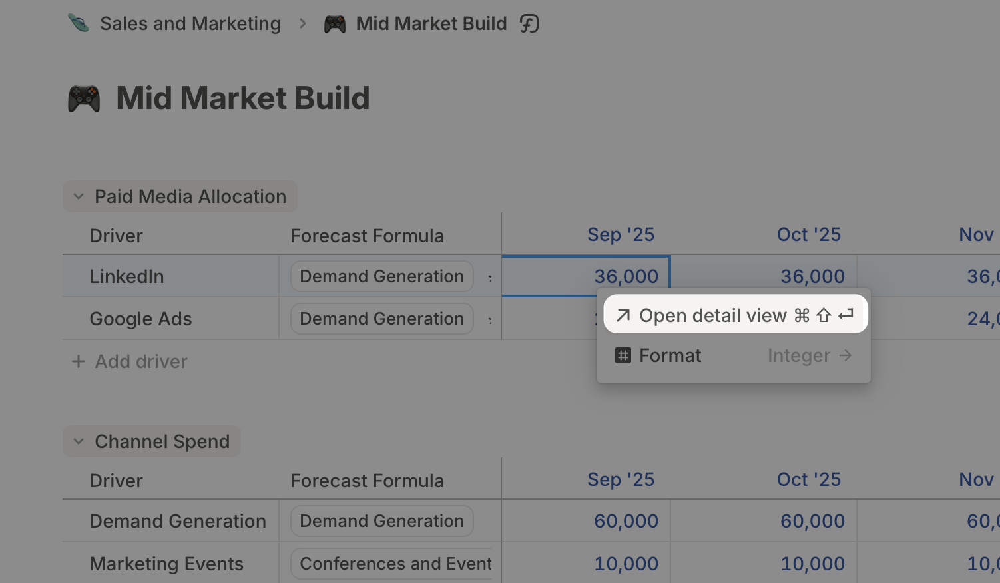Click the large game controller page icon
This screenshot has height=583, width=1000.
[x=84, y=98]
